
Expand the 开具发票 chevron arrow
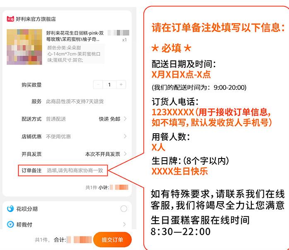coord(125,154)
